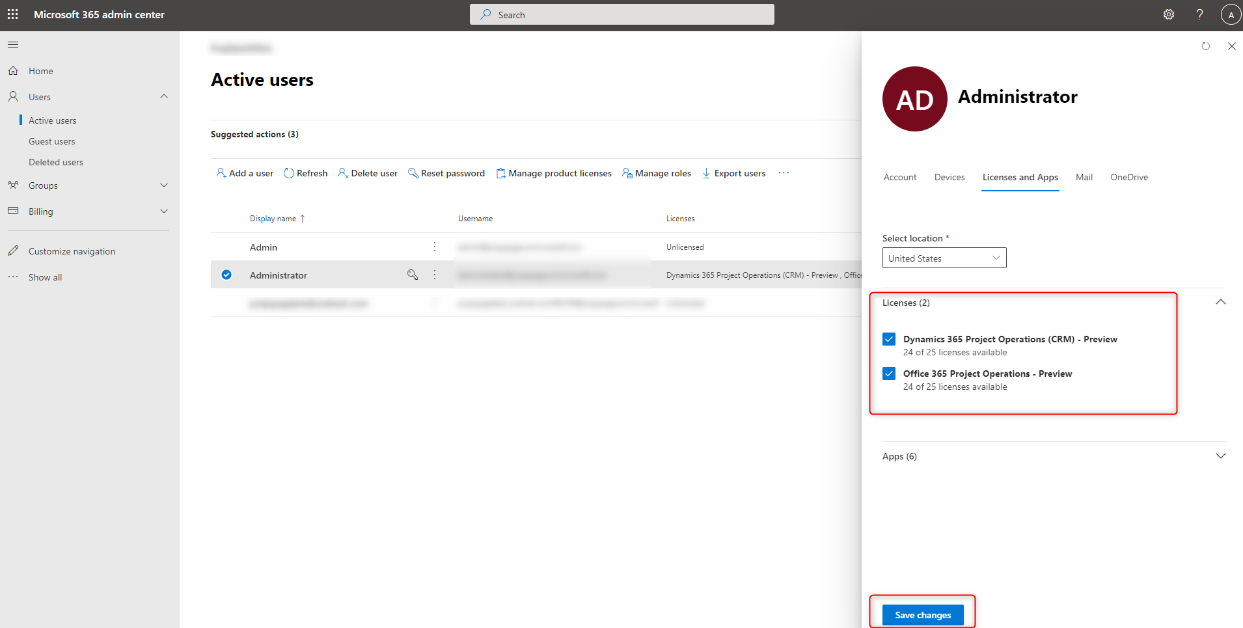This screenshot has width=1243, height=628.
Task: Click the Delete user icon
Action: point(343,172)
